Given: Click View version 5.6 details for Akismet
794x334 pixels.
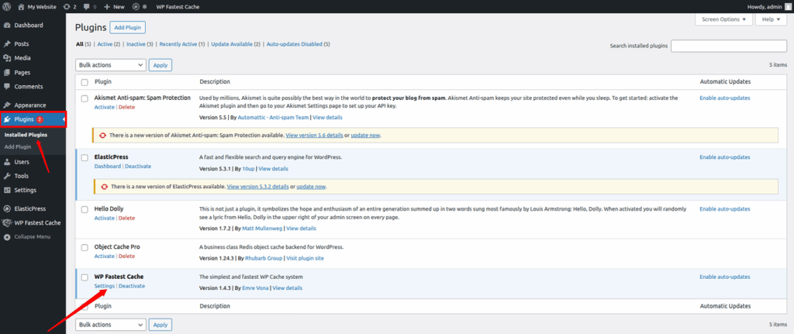Looking at the screenshot, I should 315,136.
